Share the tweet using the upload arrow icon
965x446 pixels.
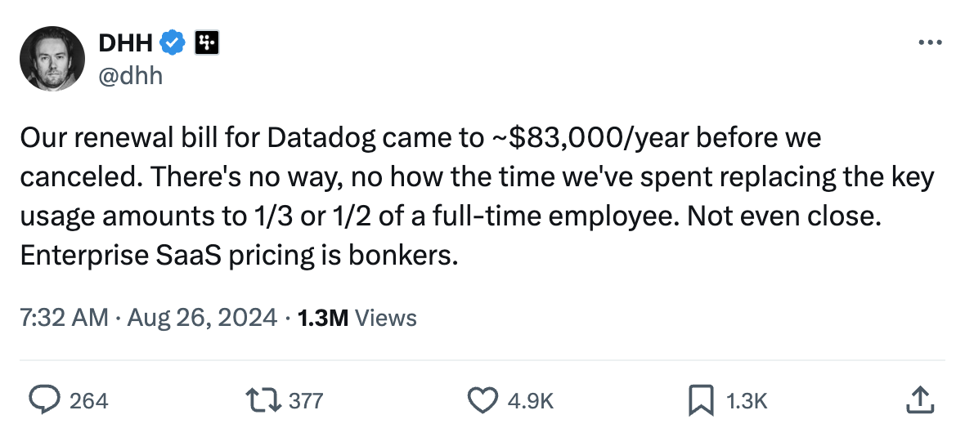click(920, 400)
